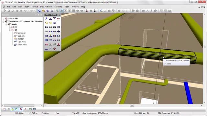207x116 pixels.
Task: Click the viewport horizontal scrollbar thumb
Action: tap(132, 105)
